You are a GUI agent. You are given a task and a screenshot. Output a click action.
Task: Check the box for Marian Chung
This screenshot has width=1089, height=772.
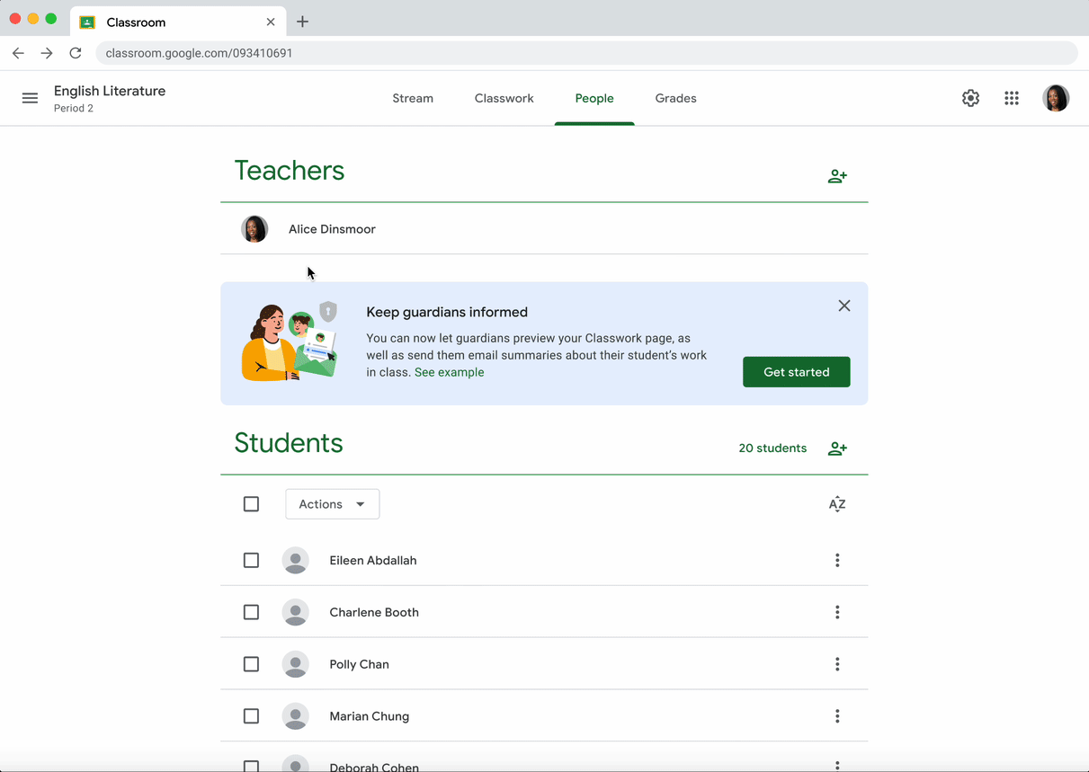click(x=251, y=716)
